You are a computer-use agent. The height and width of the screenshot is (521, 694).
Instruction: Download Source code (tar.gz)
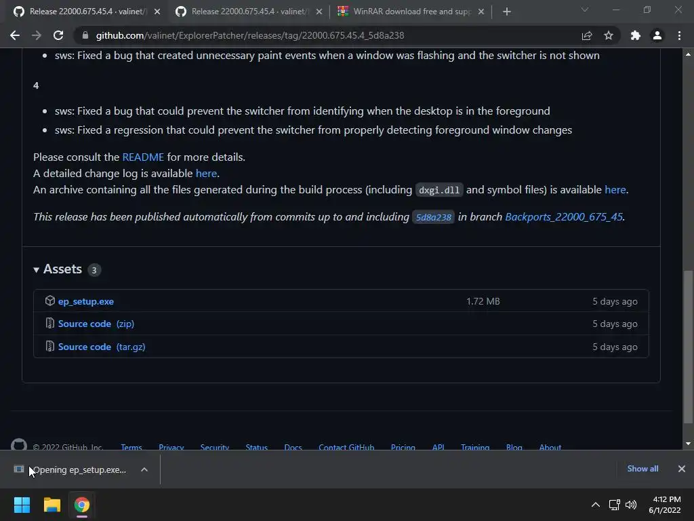pos(102,347)
